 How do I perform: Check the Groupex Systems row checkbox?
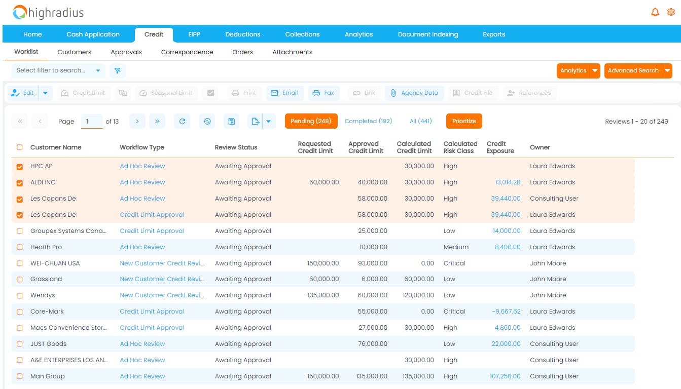tap(20, 231)
